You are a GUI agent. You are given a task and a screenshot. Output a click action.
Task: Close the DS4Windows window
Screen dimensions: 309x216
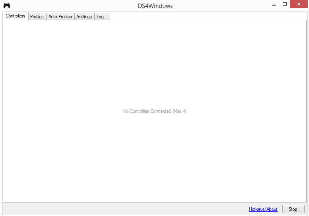tap(299, 4)
